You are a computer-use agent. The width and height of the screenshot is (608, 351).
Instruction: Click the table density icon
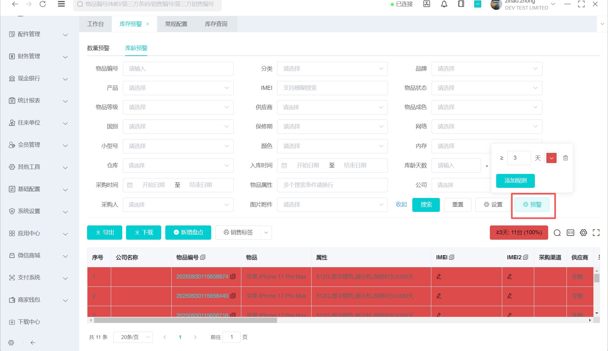pyautogui.click(x=570, y=233)
